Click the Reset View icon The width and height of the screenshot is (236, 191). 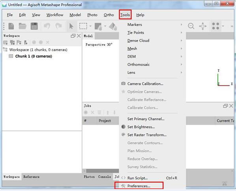tap(203, 26)
